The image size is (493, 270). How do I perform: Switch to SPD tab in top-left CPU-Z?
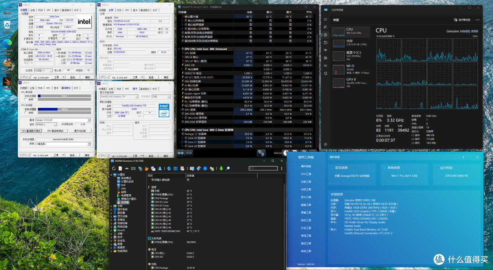(48, 10)
